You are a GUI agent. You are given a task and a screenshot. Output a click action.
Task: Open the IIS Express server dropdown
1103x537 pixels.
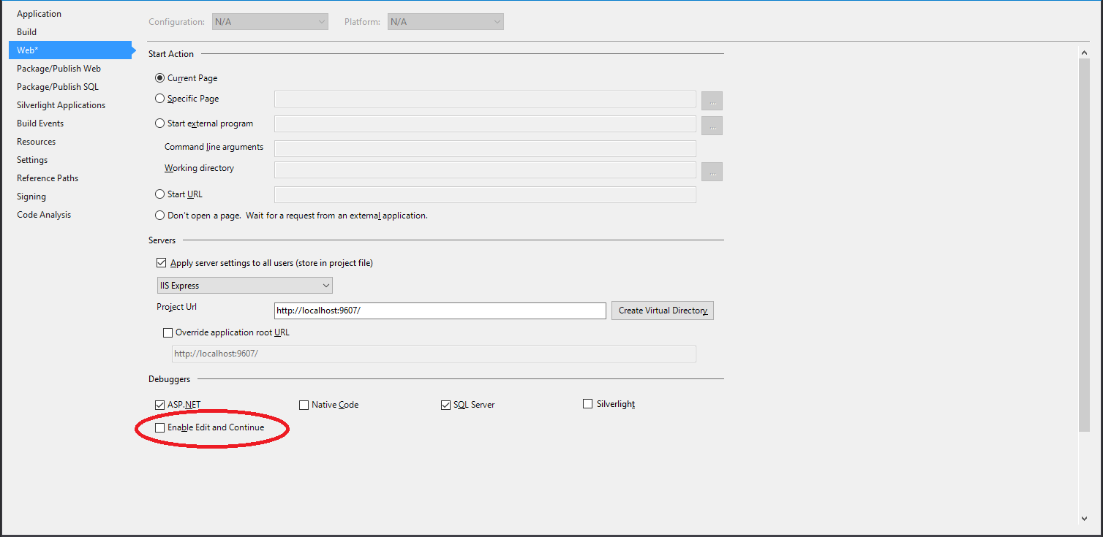tap(244, 286)
